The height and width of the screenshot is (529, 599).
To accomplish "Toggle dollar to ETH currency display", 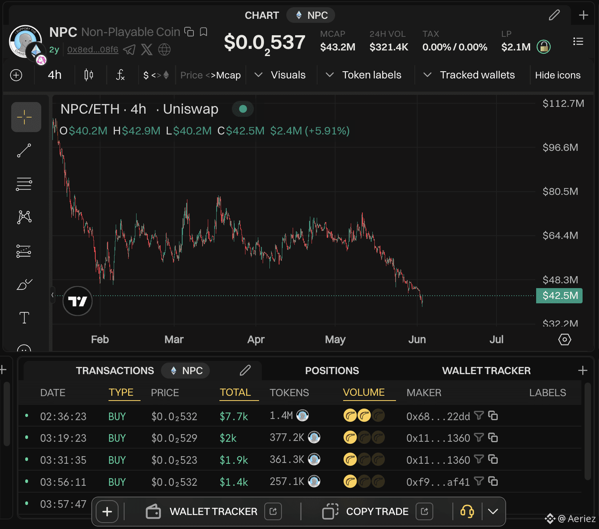I will click(156, 75).
